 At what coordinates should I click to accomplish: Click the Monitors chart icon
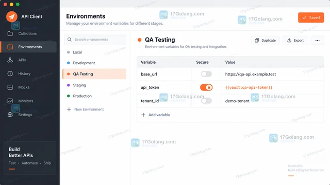click(10, 101)
